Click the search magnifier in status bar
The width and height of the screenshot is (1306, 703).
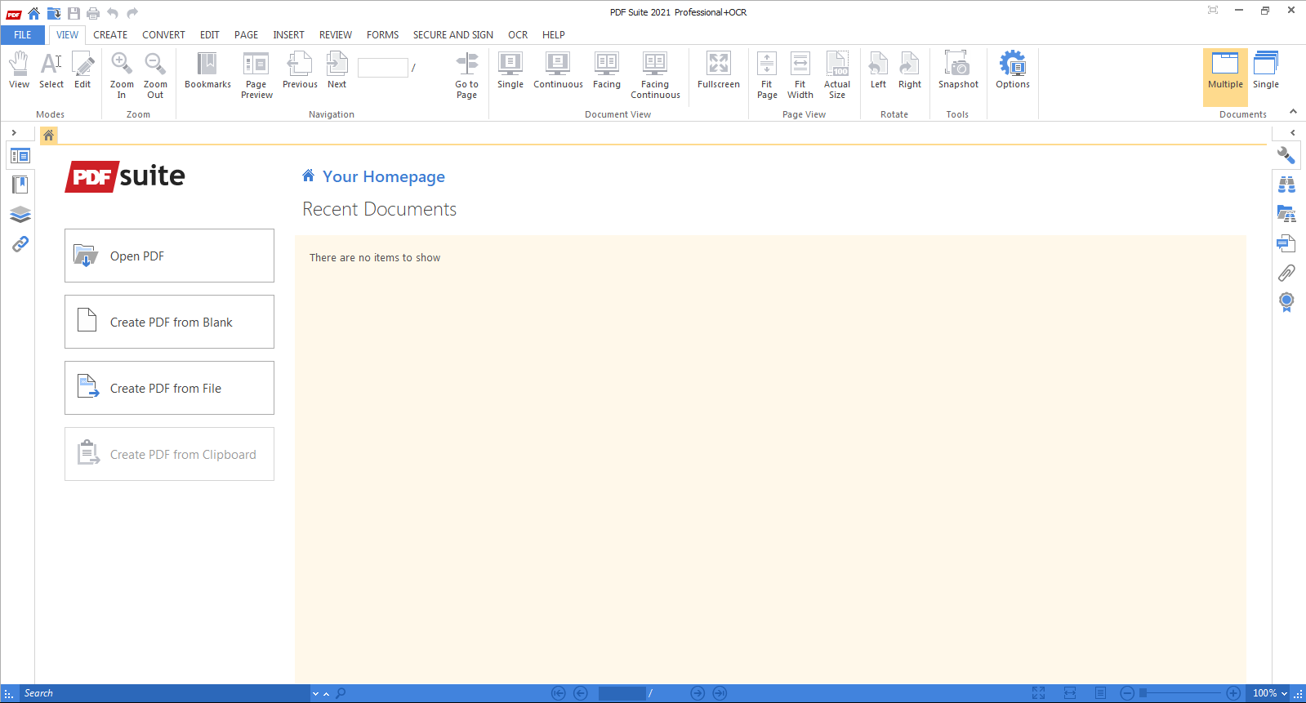(341, 693)
